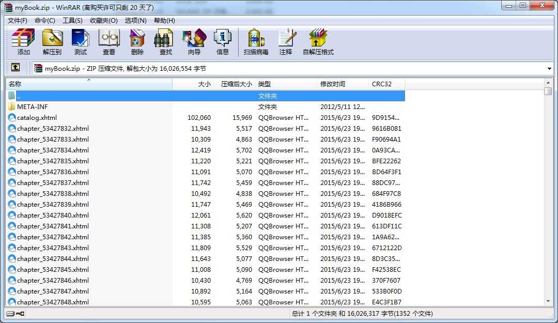This screenshot has height=323, width=558.
Task: Run the Test (测试) archive tool
Action: click(81, 38)
